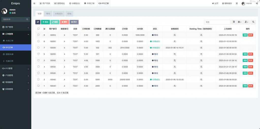Expand the 更多 dropdown button
The height and width of the screenshot is (129, 260).
(x=74, y=22)
